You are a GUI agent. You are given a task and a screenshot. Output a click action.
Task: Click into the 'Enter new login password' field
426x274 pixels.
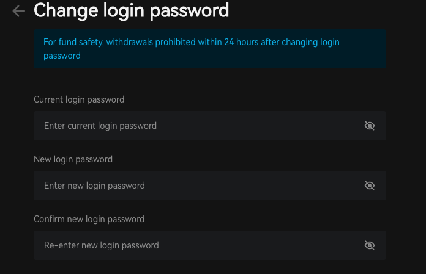tap(210, 186)
